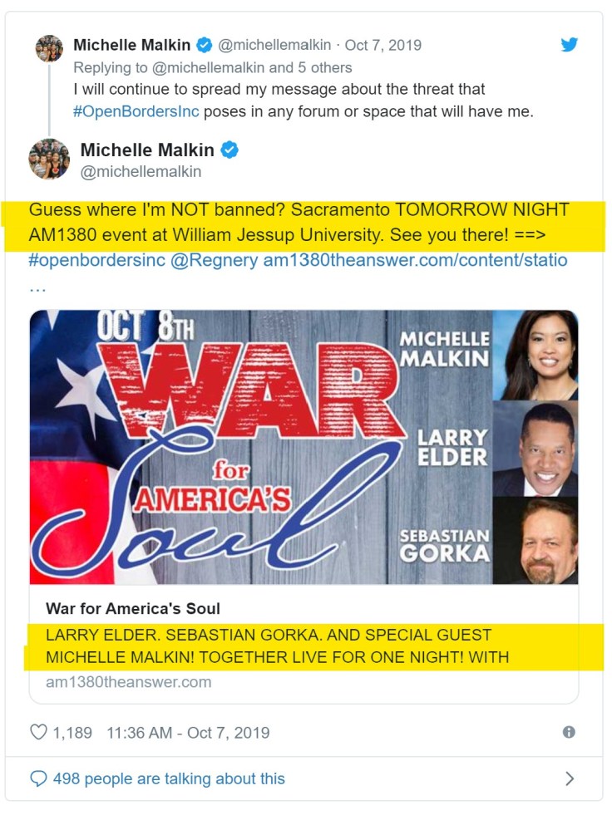Click the am1380theanswer.com domain on the card
Viewport: 612px width, 815px height.
[129, 682]
